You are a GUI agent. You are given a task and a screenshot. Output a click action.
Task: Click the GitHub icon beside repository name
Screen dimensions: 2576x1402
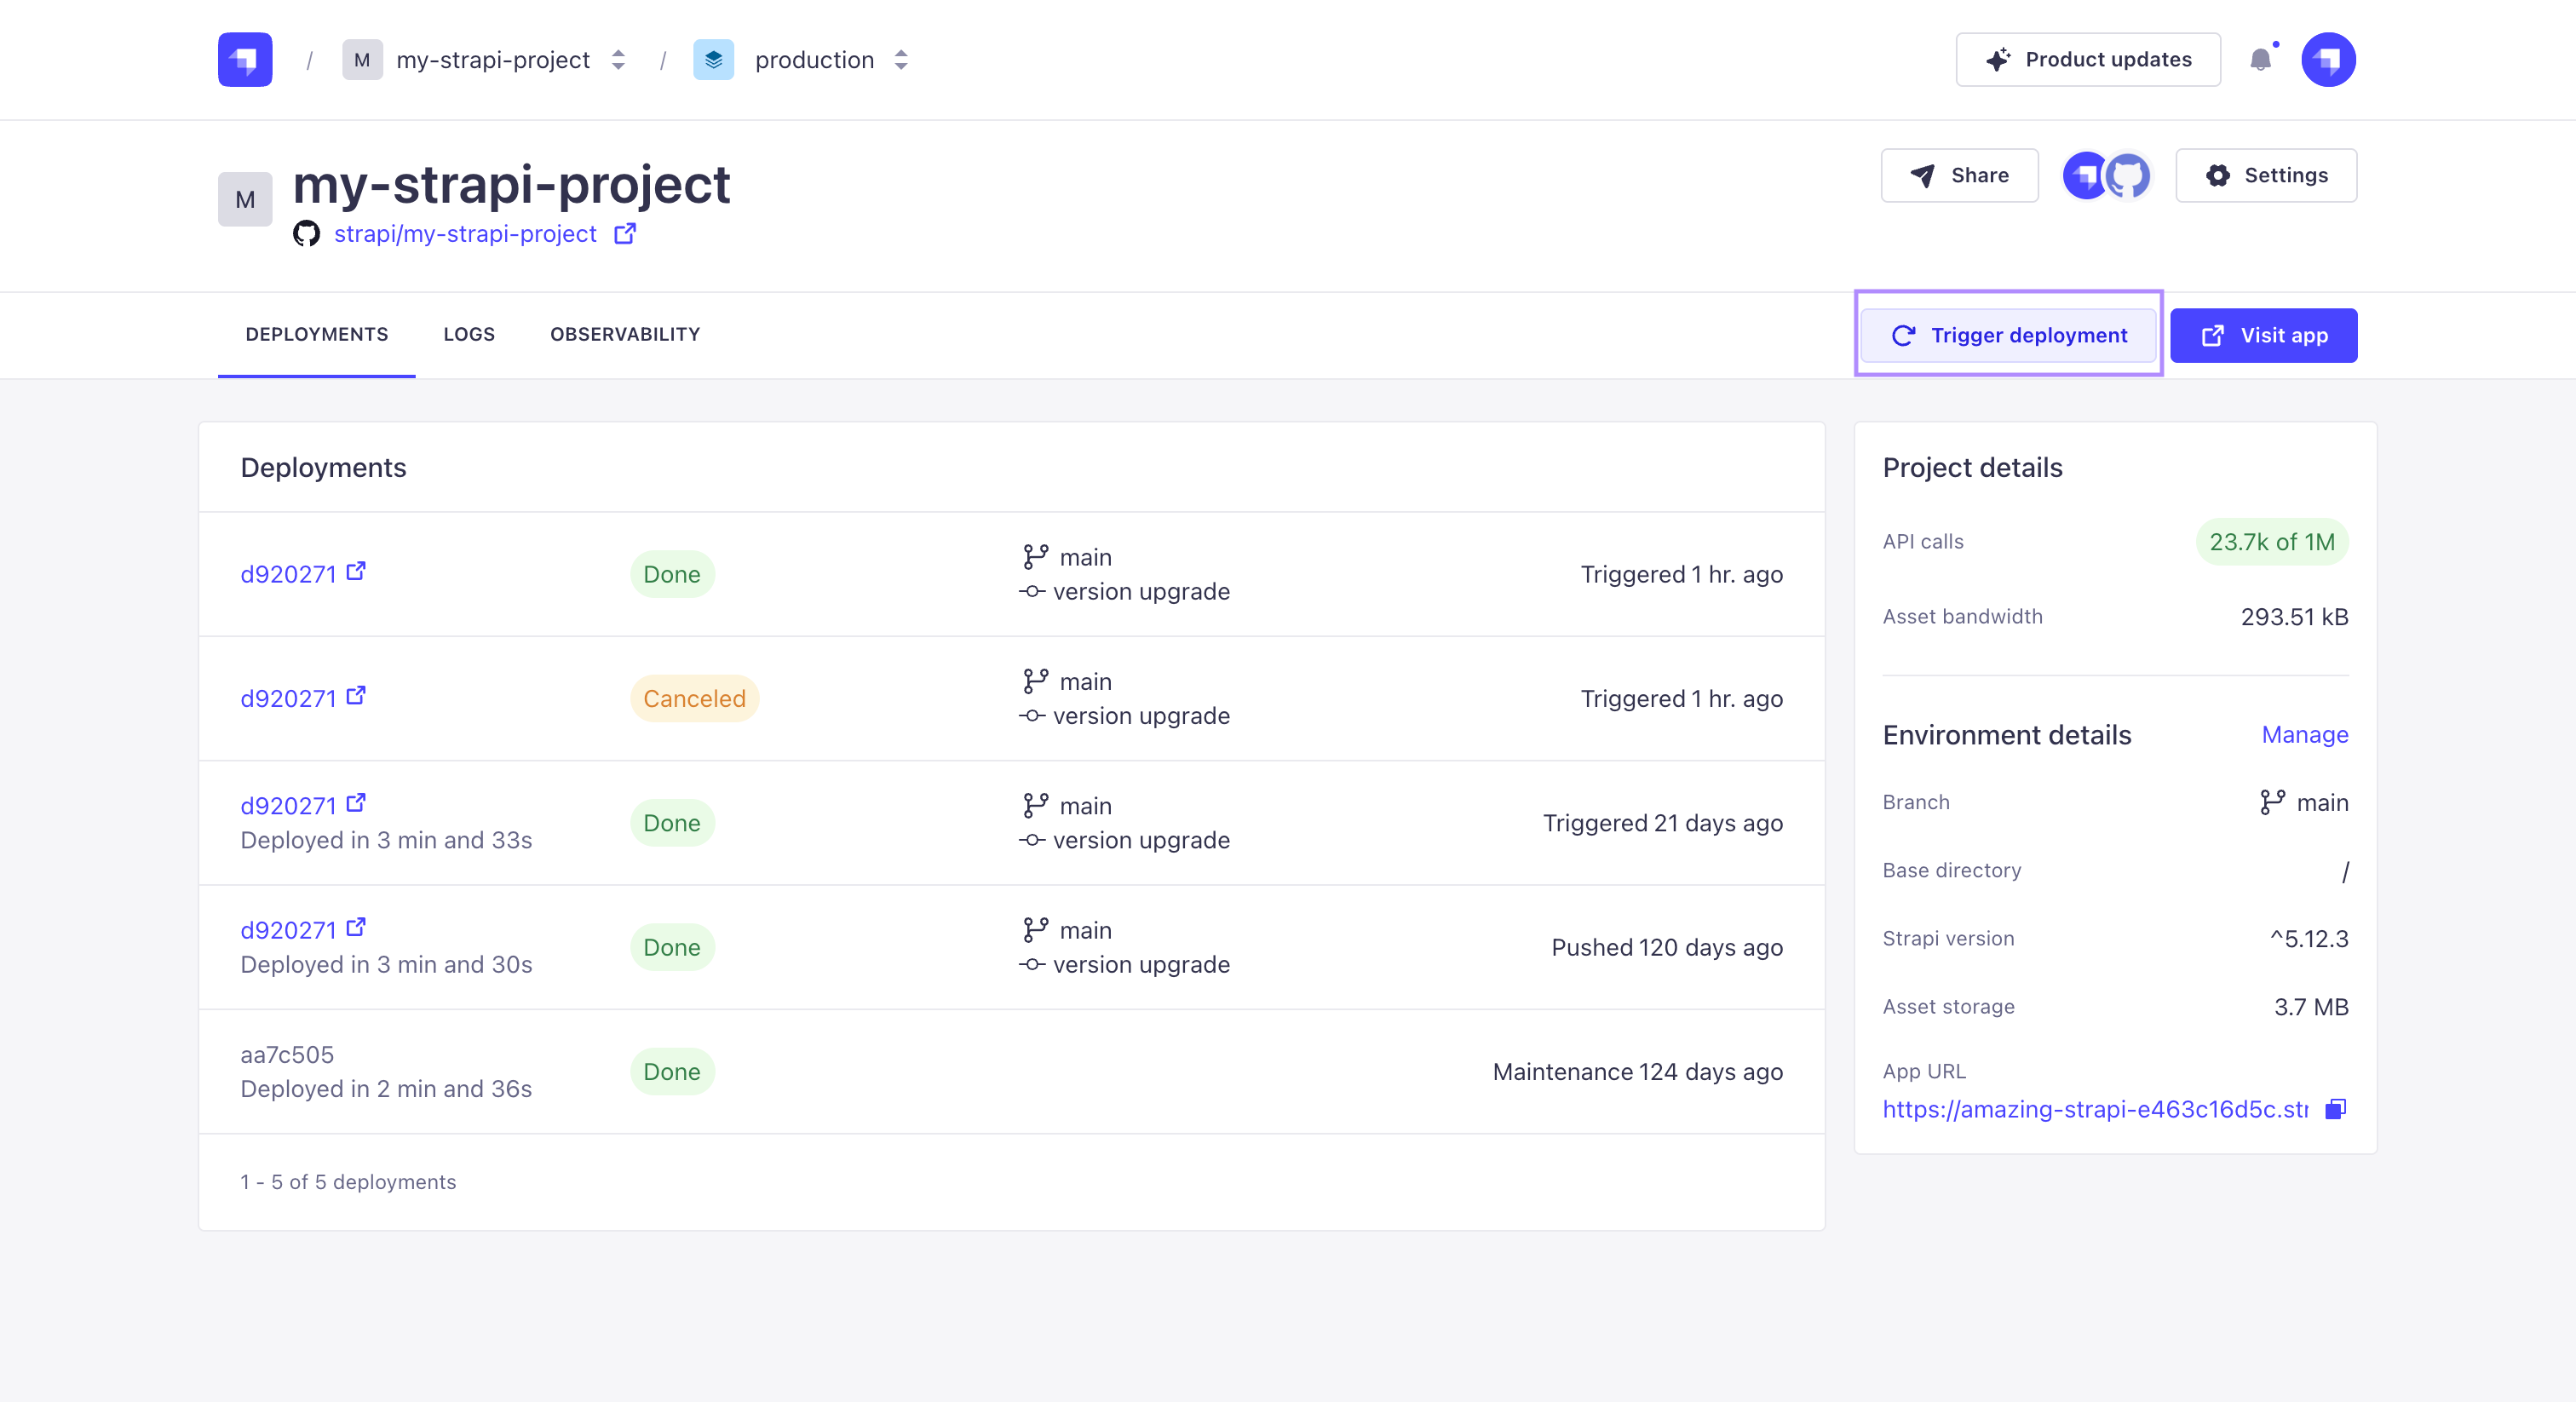click(306, 234)
